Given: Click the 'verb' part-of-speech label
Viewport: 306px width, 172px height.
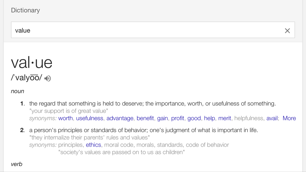Looking at the screenshot, I should tap(17, 164).
